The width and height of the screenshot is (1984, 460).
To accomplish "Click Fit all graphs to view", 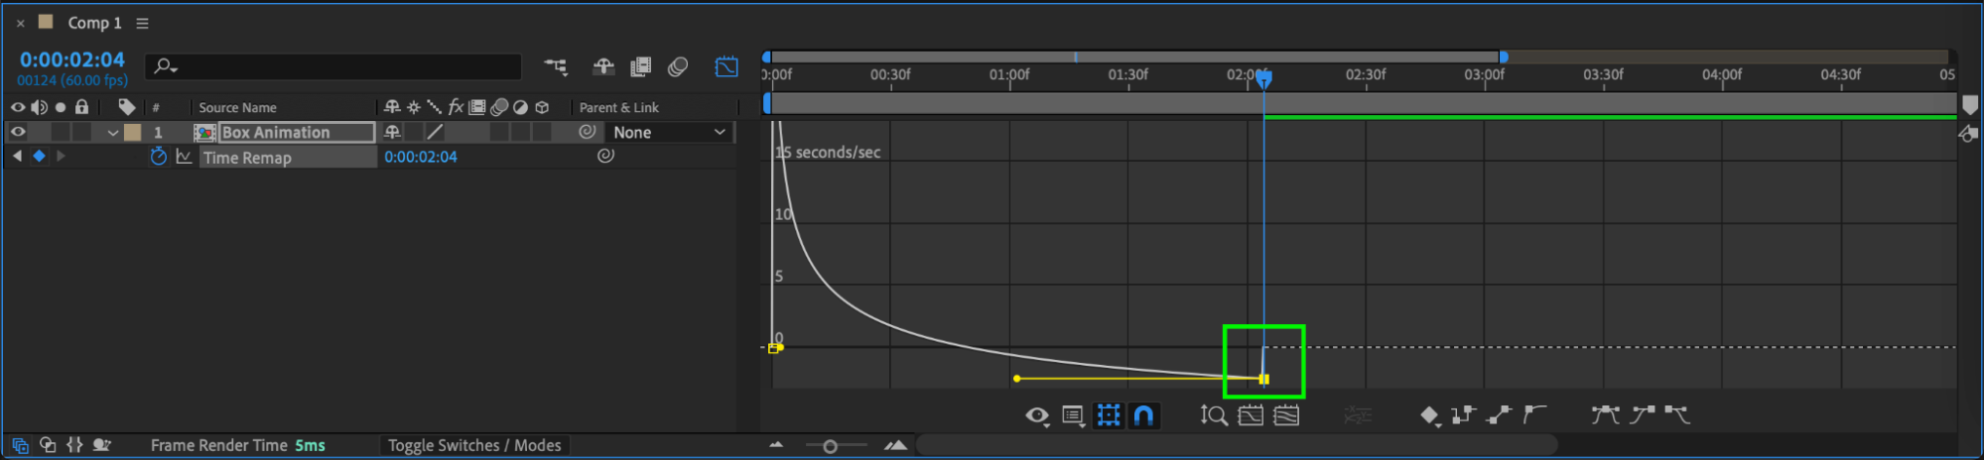I will pos(1286,415).
